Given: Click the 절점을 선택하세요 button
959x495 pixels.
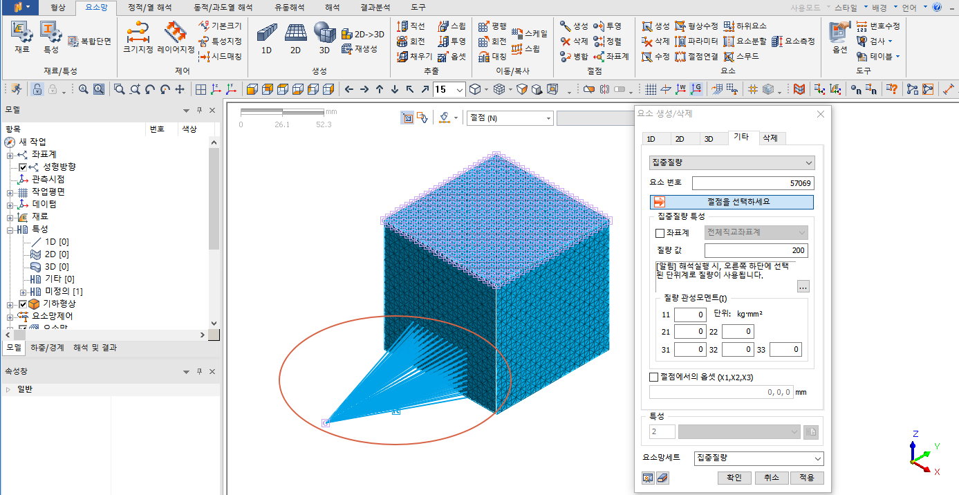Looking at the screenshot, I should [x=732, y=202].
